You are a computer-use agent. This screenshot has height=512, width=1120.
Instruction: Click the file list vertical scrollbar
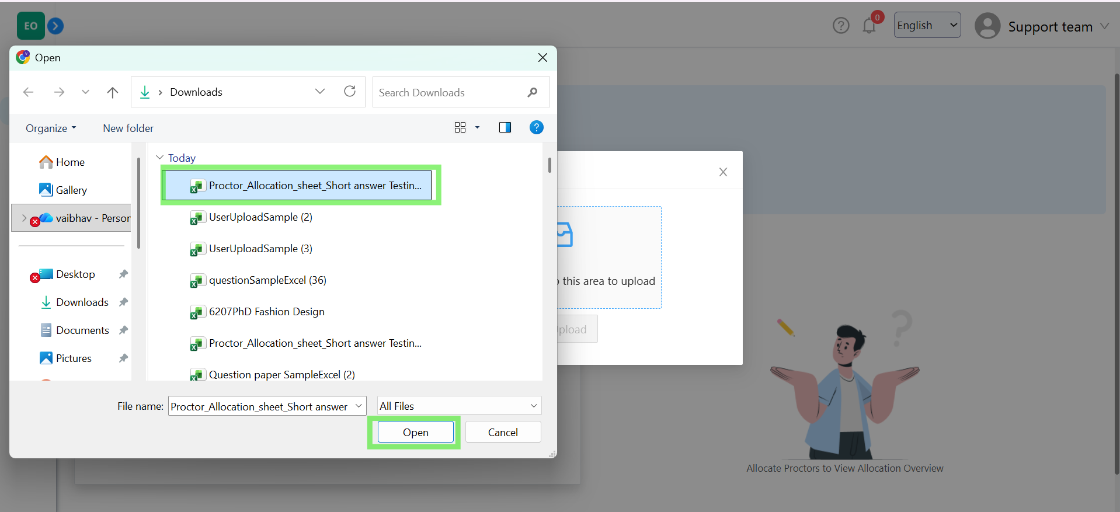tap(549, 165)
